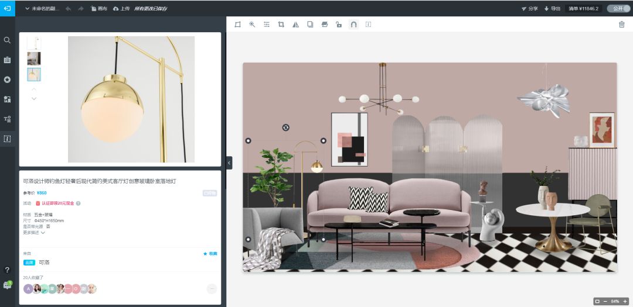Toggle the 公开 public switch
This screenshot has height=307, width=633.
[x=618, y=8]
